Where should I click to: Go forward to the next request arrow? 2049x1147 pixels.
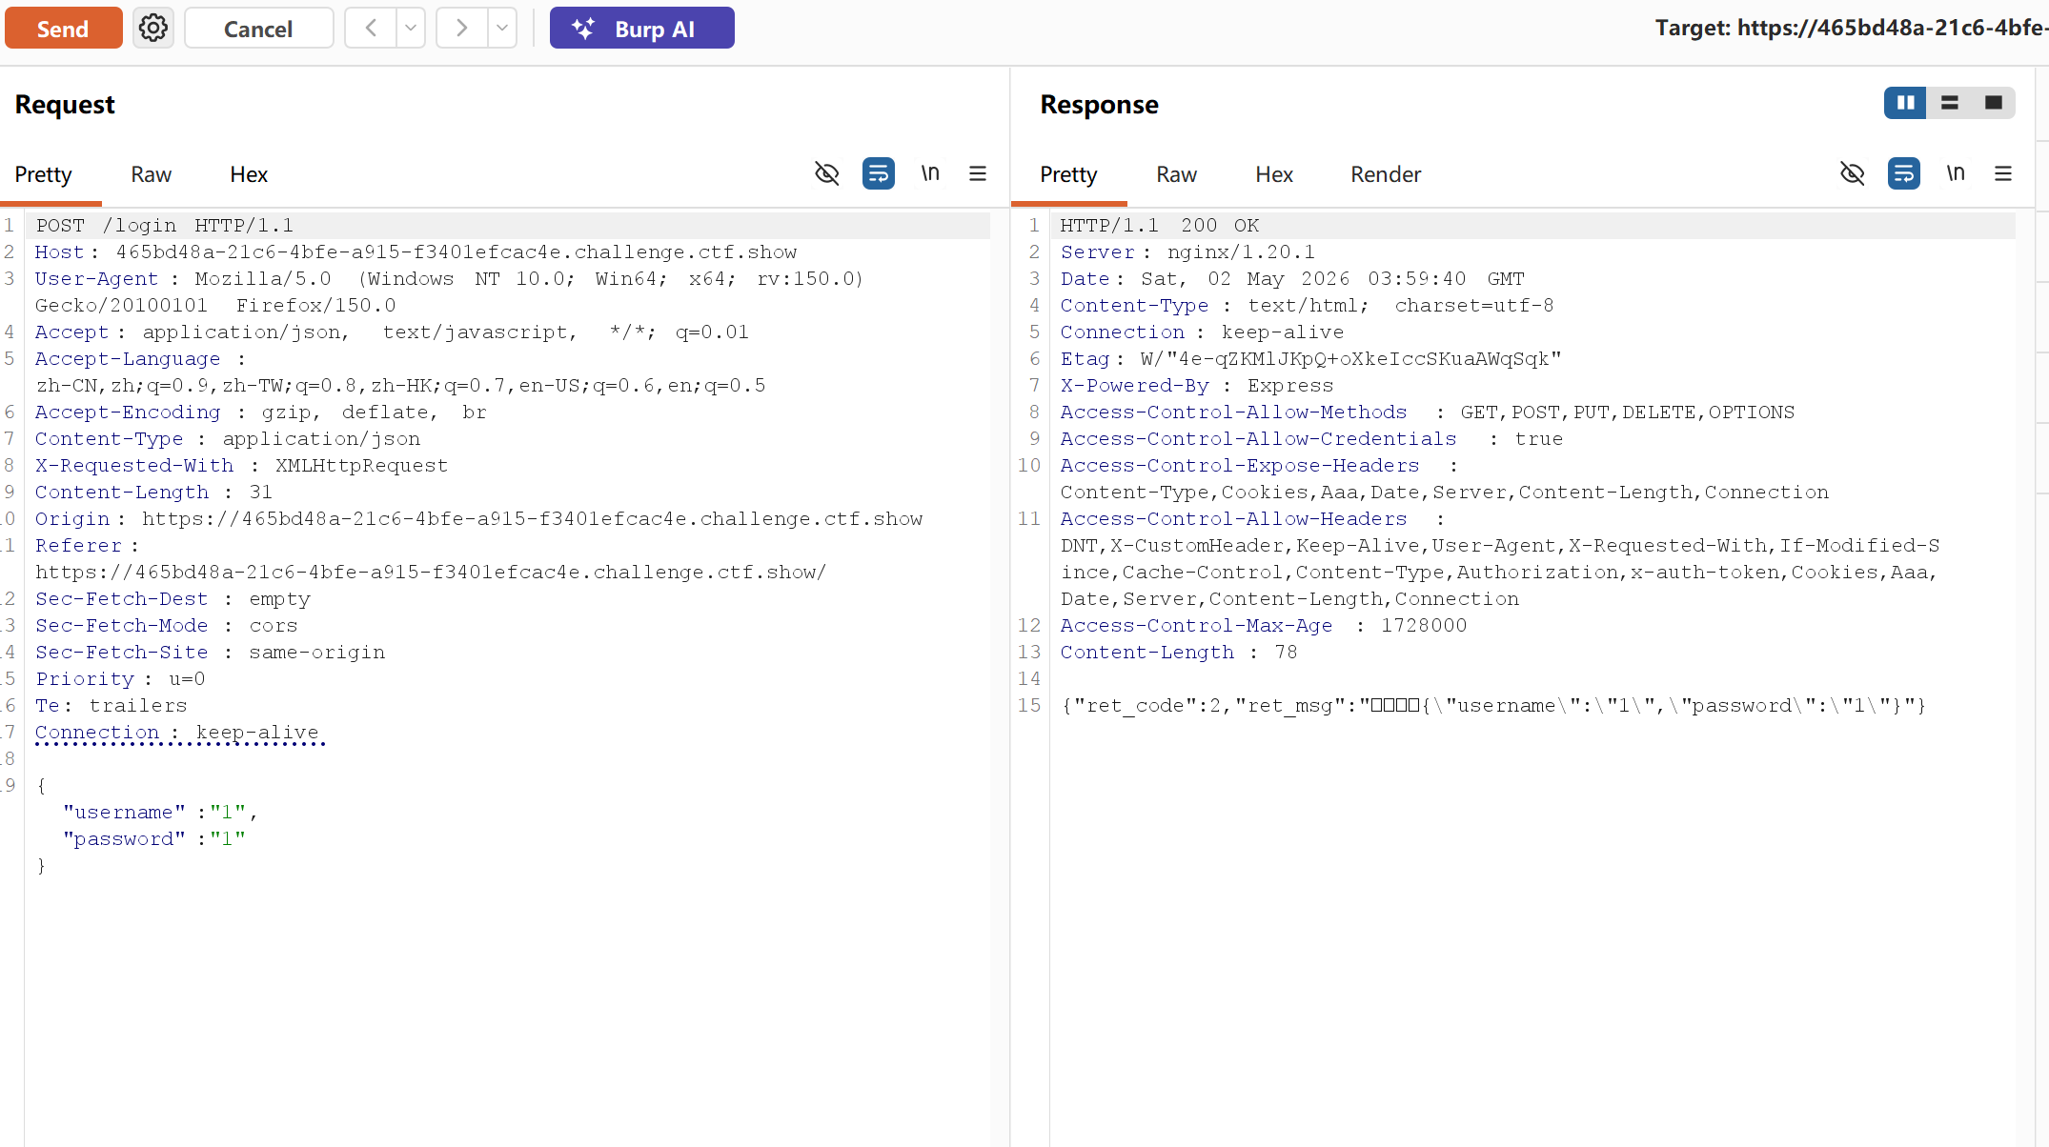(x=461, y=29)
